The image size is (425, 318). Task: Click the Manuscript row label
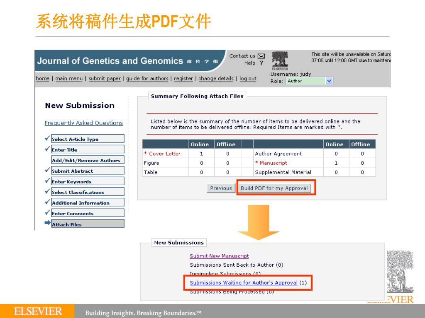[271, 163]
